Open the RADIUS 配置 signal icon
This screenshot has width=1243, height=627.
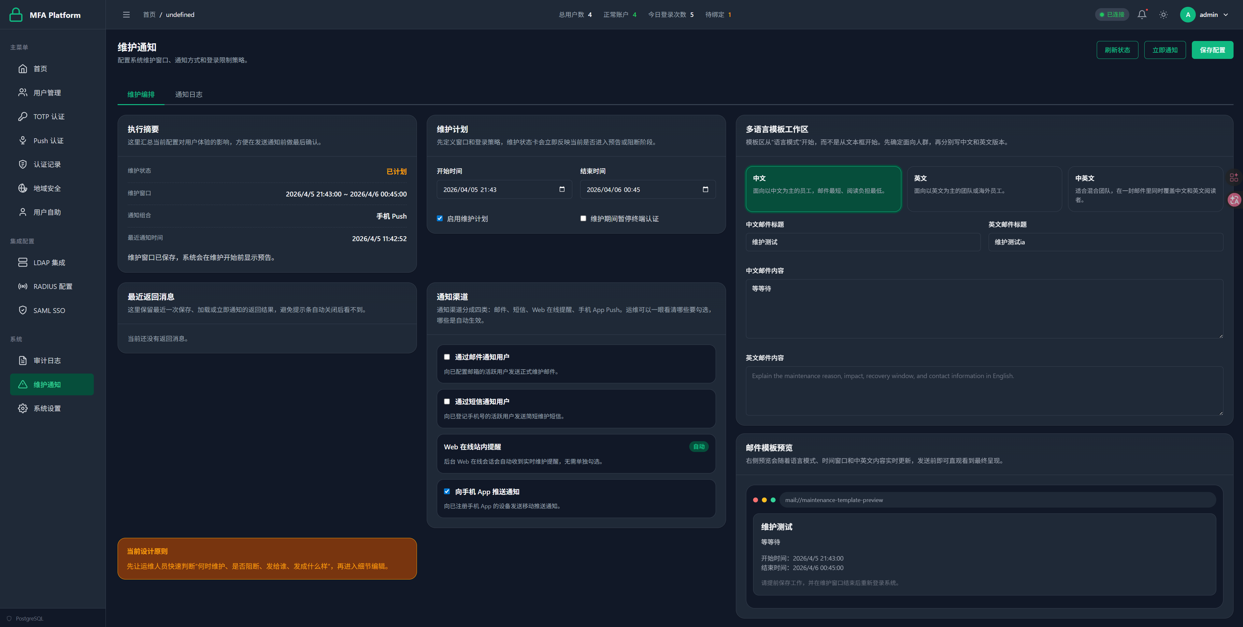click(x=23, y=286)
